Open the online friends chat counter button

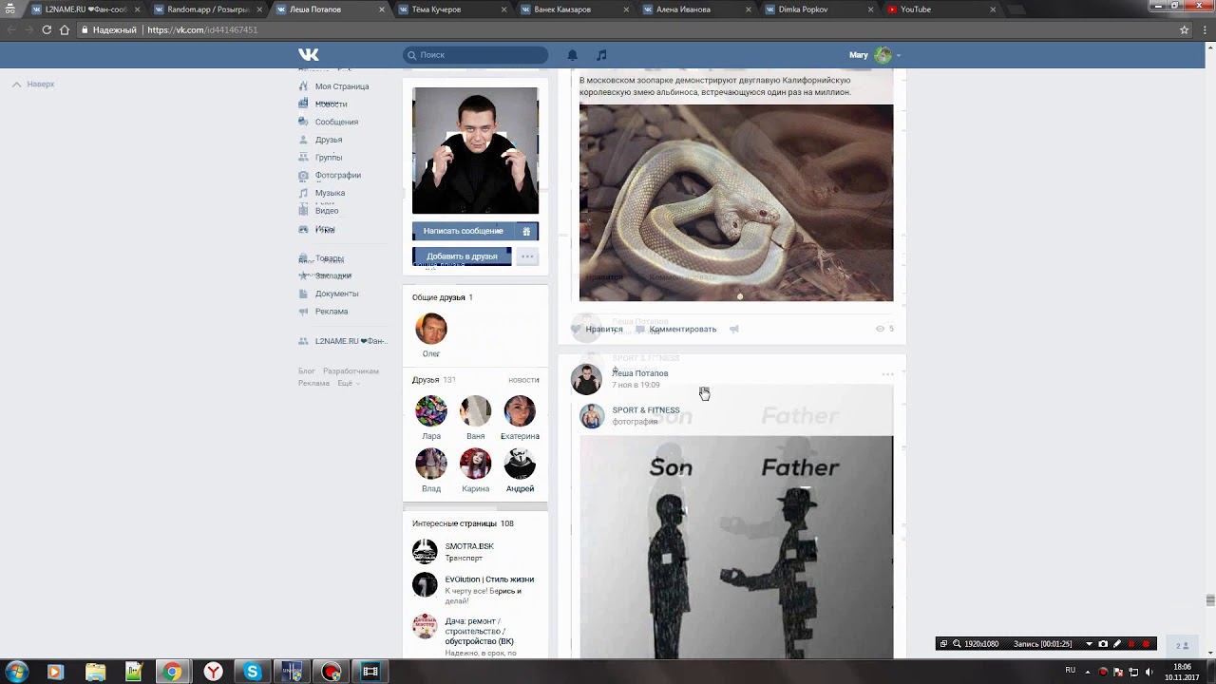(1183, 646)
